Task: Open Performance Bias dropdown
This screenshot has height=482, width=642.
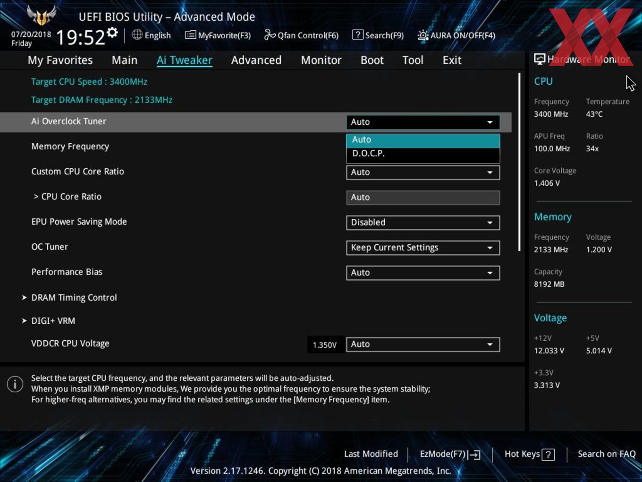Action: pos(423,273)
